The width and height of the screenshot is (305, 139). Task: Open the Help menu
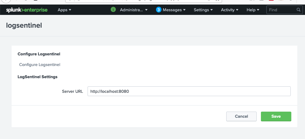point(253,10)
